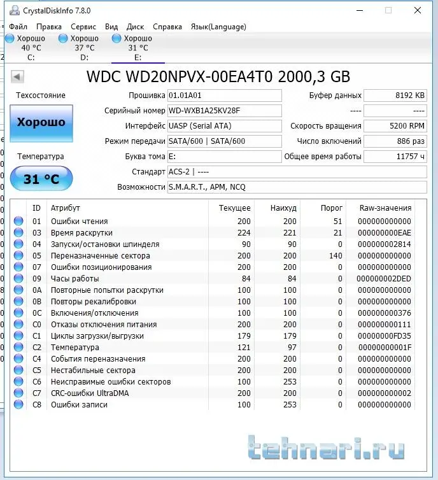This screenshot has height=480, width=438.
Task: Click the Наихуд column header
Action: click(283, 208)
